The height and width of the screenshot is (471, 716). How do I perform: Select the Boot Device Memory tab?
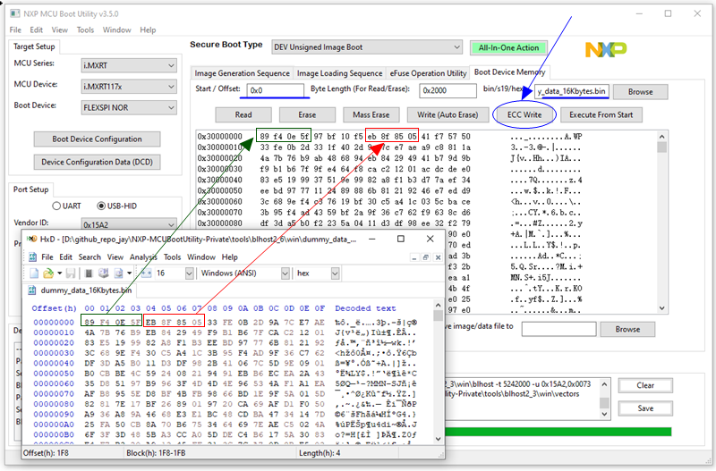(x=509, y=72)
